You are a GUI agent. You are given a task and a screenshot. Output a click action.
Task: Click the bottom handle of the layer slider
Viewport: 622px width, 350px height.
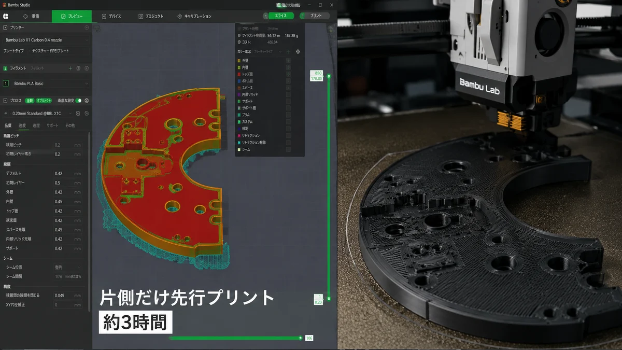pos(329,299)
